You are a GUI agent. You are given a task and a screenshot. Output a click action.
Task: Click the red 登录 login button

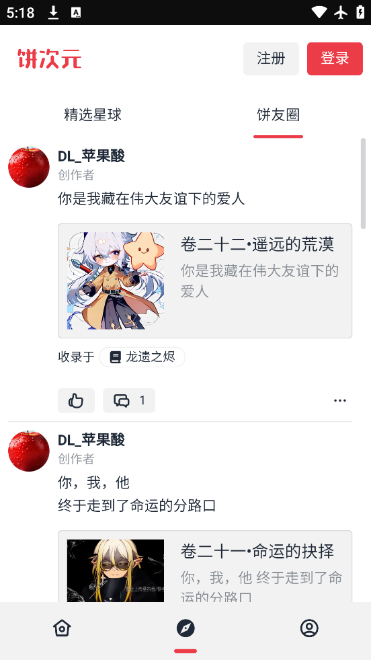[x=335, y=59]
